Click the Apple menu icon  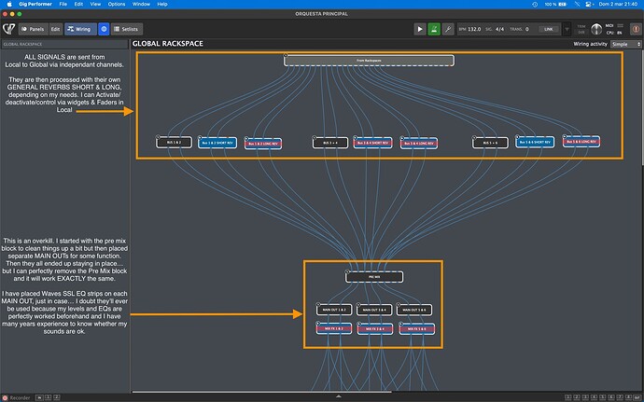coord(9,4)
